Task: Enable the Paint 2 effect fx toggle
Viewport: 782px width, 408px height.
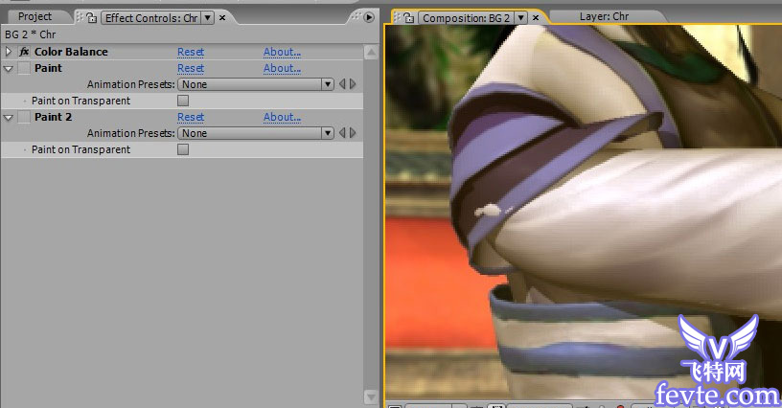Action: (24, 117)
